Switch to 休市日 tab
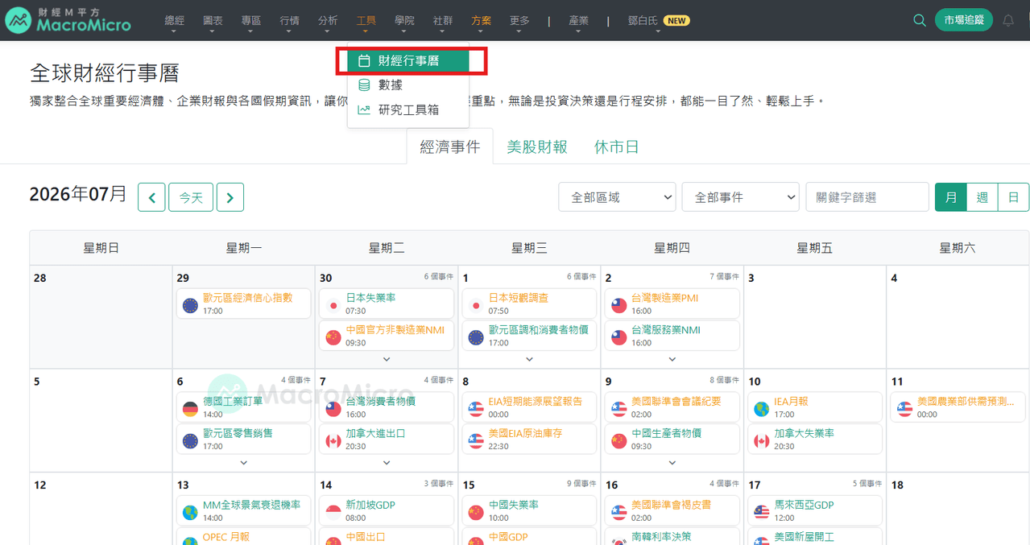Screen dimensions: 1030x545 617,147
